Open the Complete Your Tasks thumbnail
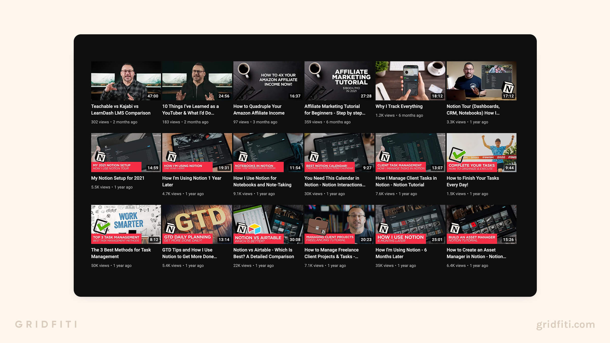The width and height of the screenshot is (610, 343). click(x=481, y=152)
